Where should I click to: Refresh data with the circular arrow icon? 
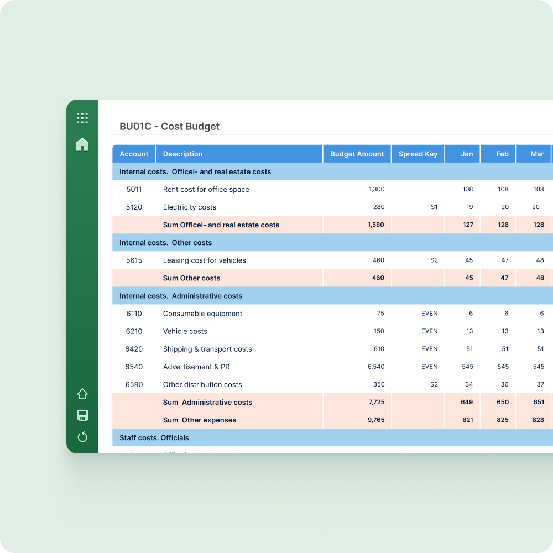click(x=82, y=437)
